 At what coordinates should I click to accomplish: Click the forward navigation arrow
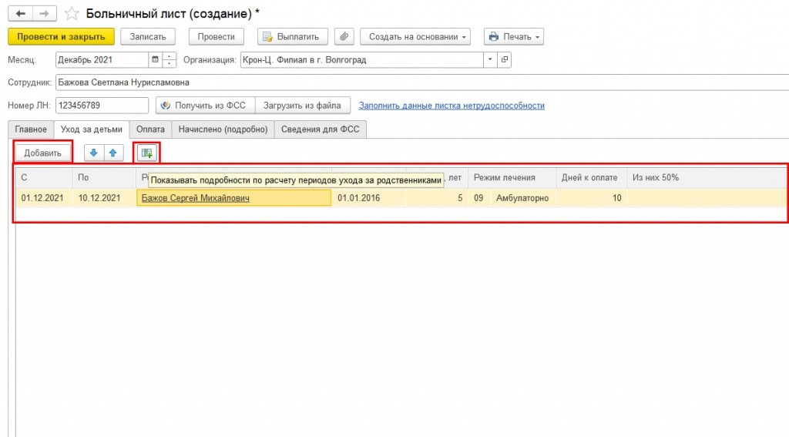coord(44,13)
